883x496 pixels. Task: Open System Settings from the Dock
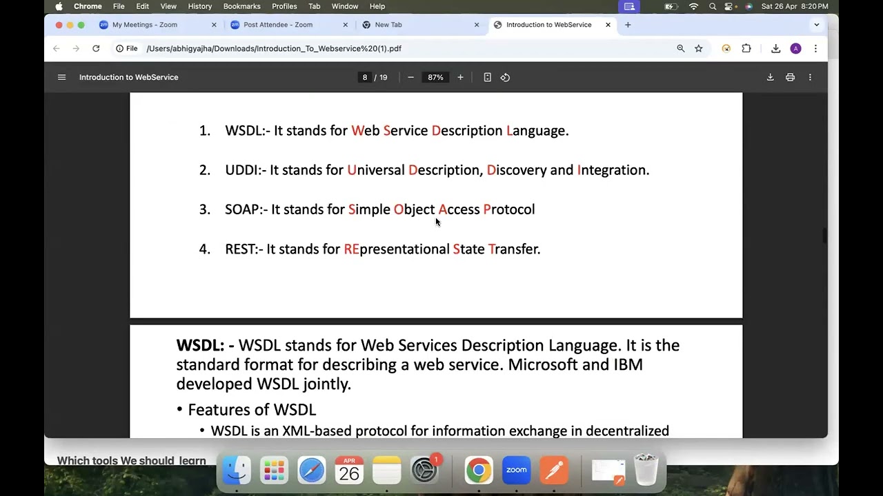(x=424, y=470)
